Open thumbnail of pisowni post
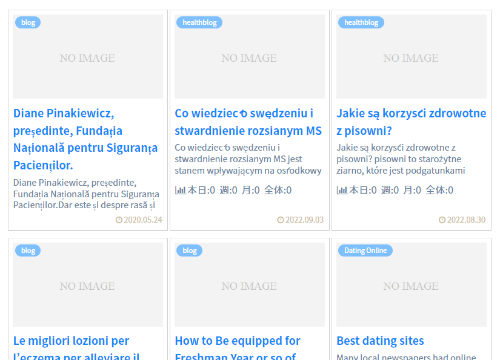Viewport: 500px width, 360px height. pos(412,57)
